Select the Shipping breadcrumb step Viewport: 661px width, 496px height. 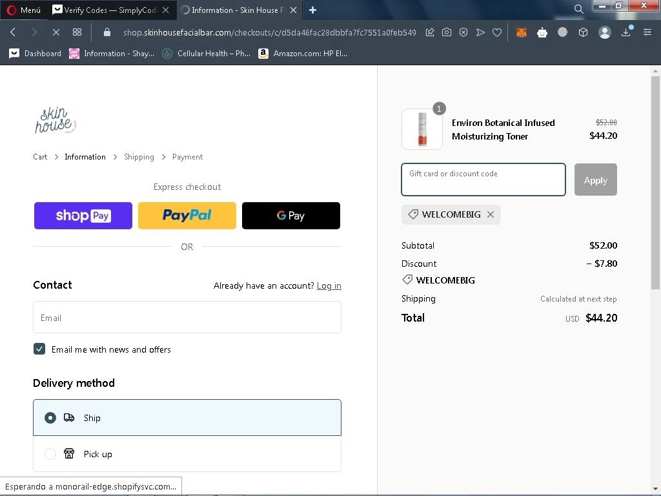[139, 157]
